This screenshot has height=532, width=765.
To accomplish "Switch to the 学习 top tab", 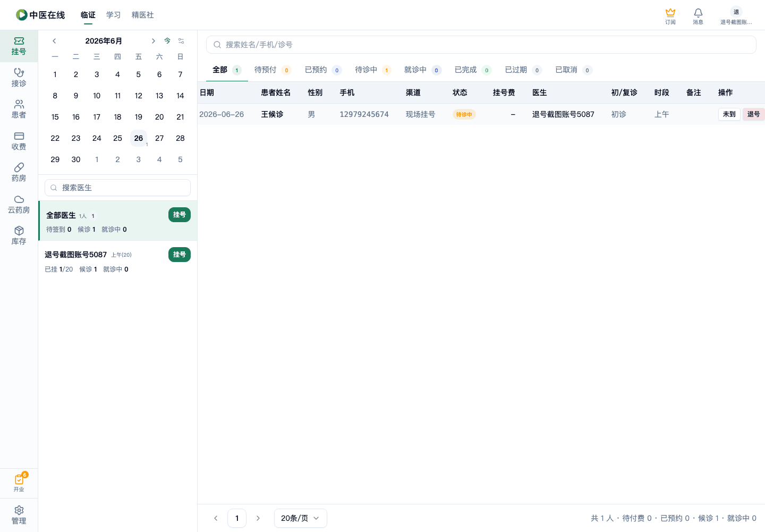I will click(114, 15).
